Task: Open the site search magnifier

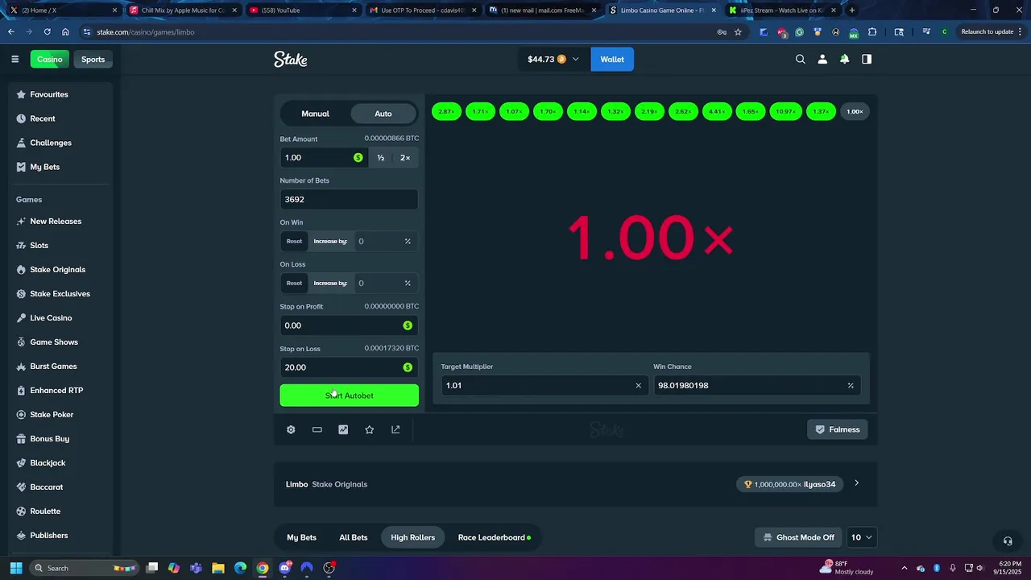Action: 800,59
